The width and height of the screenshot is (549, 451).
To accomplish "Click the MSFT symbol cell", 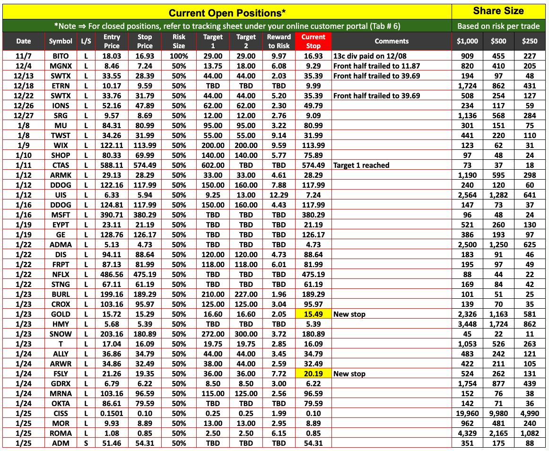I will point(61,215).
